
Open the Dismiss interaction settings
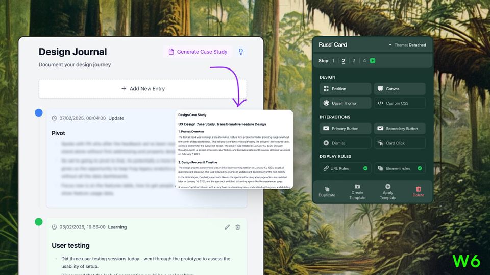(x=346, y=143)
